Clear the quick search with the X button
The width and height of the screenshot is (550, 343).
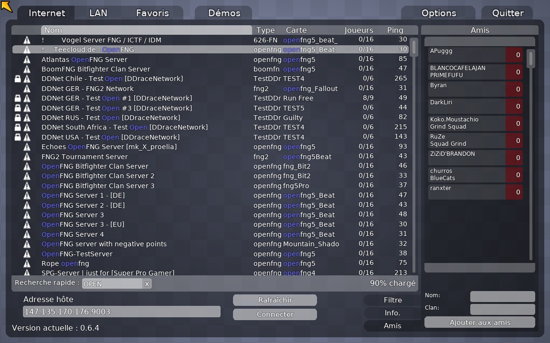(x=147, y=284)
